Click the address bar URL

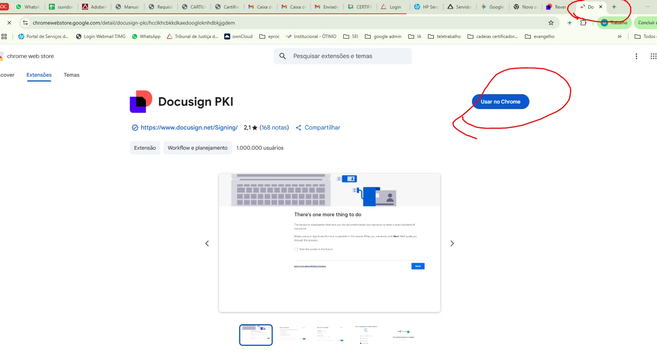(x=134, y=23)
